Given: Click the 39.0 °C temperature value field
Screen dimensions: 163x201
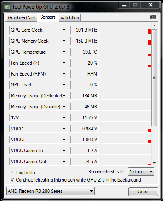Looking at the screenshot, I should click(x=84, y=52).
